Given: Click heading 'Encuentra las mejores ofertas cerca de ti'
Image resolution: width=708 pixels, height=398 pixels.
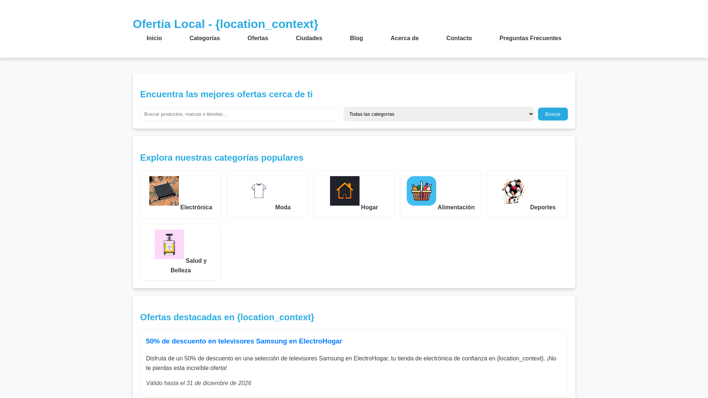Looking at the screenshot, I should pyautogui.click(x=226, y=94).
